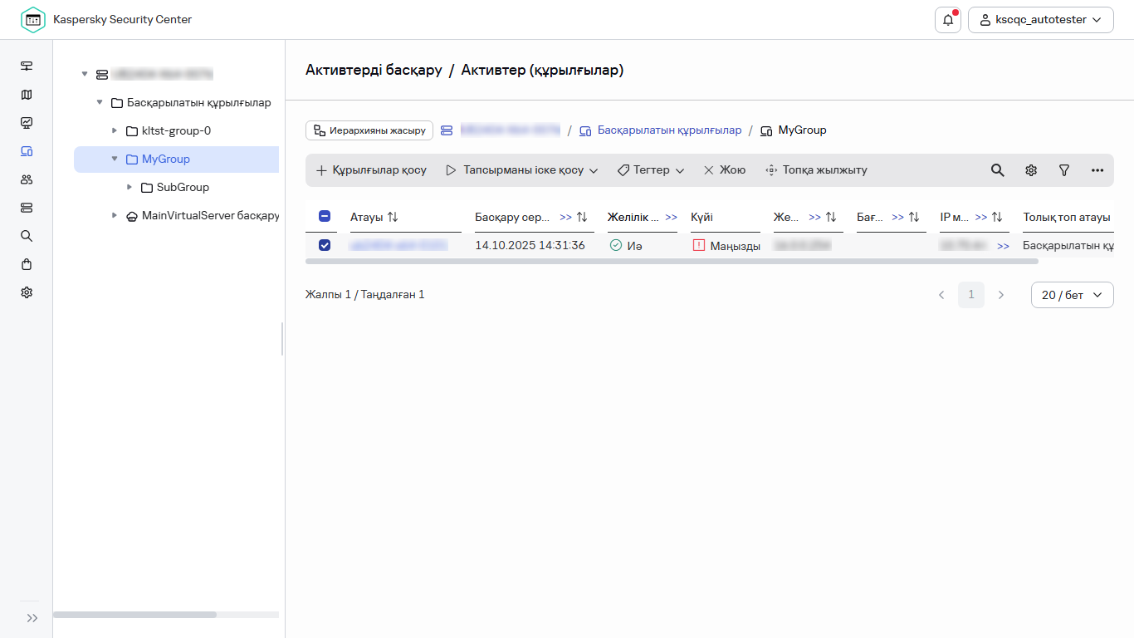Open sidebar settings gear icon
This screenshot has height=638, width=1134.
coord(27,292)
